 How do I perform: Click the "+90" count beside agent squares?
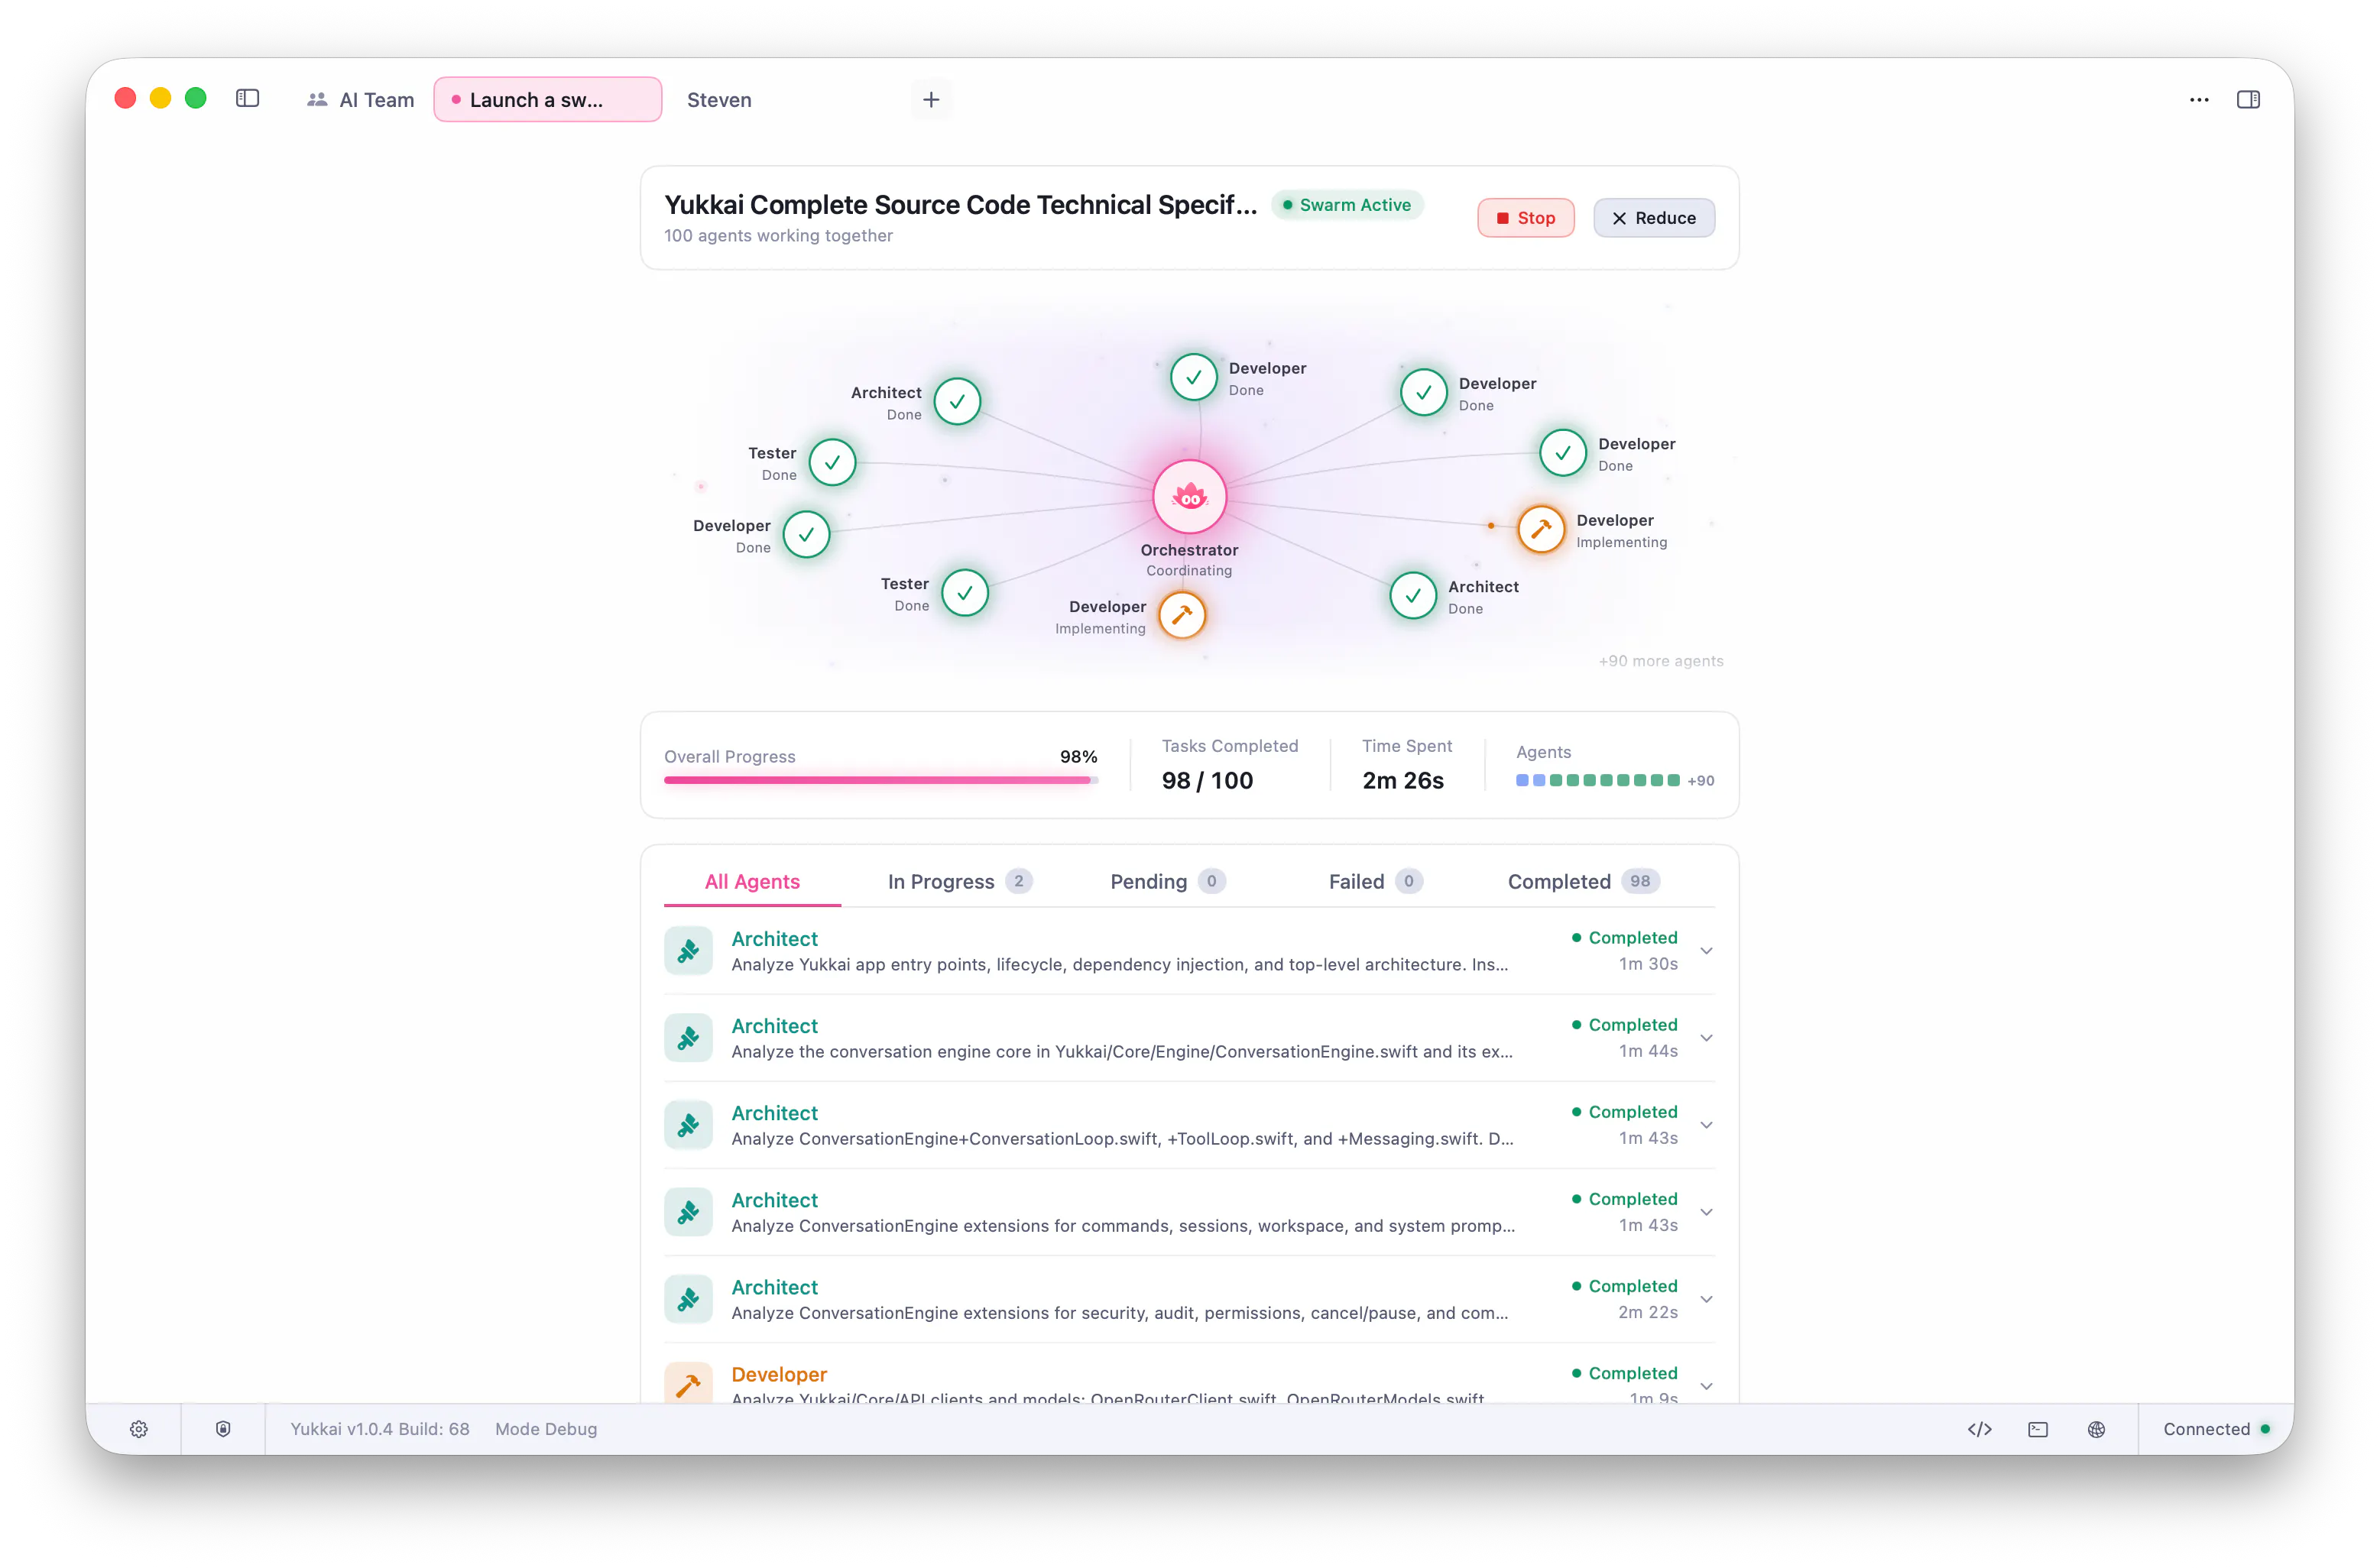[1700, 781]
